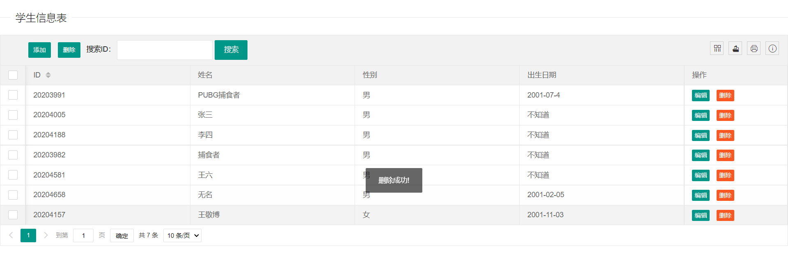The height and width of the screenshot is (273, 788).
Task: Delete the 无名 row with its 删除 button
Action: pyautogui.click(x=725, y=196)
